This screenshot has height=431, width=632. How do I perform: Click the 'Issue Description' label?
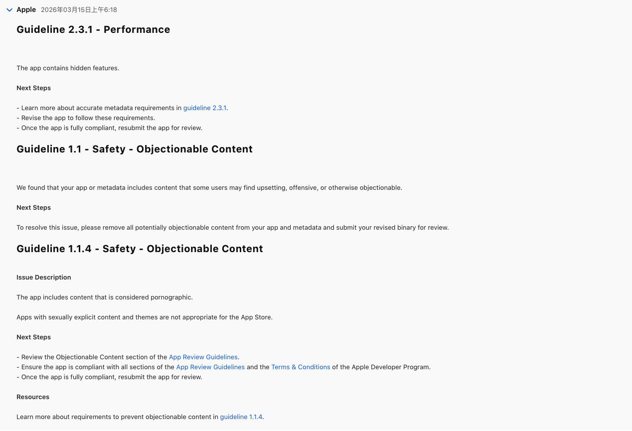(x=44, y=277)
